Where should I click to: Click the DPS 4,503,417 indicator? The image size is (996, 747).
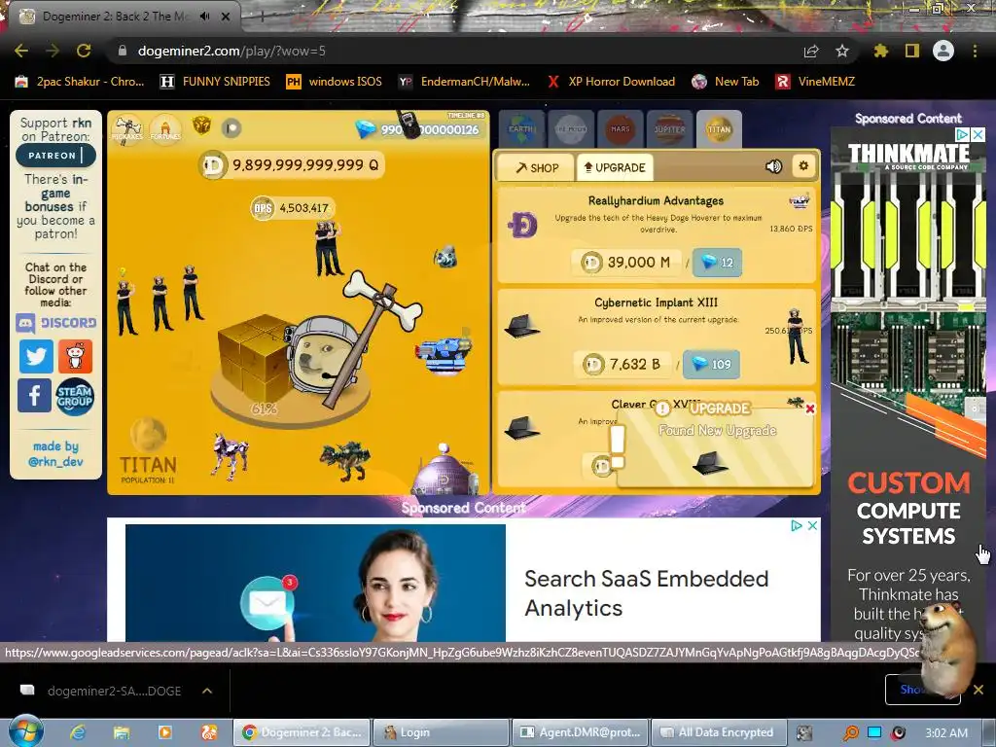pos(292,208)
